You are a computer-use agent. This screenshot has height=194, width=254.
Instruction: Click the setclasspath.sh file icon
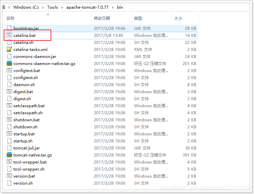(x=9, y=113)
